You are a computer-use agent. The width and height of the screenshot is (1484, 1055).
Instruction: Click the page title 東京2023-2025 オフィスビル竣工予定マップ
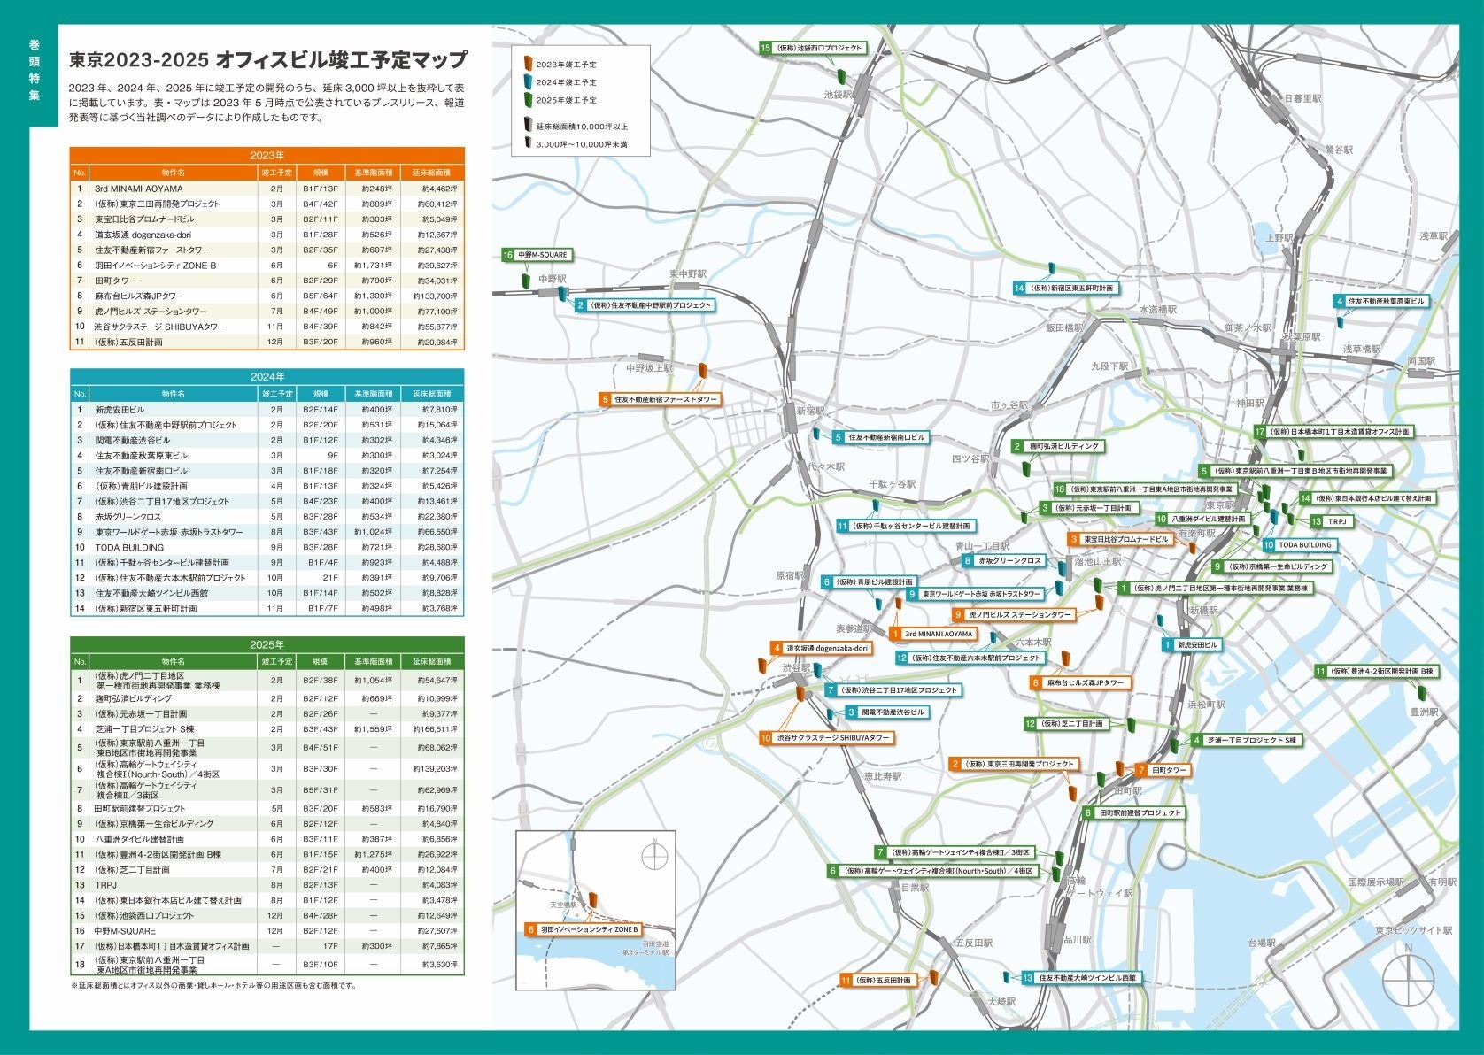pos(267,60)
